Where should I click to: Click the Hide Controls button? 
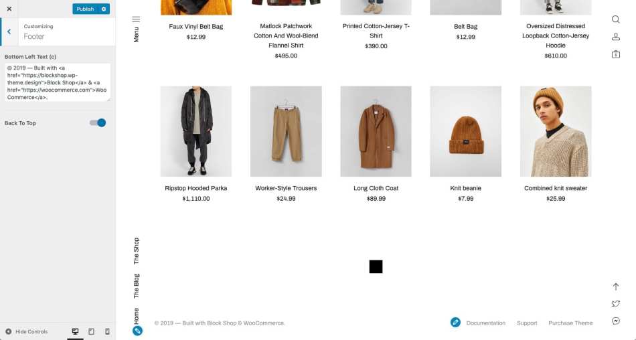click(x=27, y=331)
